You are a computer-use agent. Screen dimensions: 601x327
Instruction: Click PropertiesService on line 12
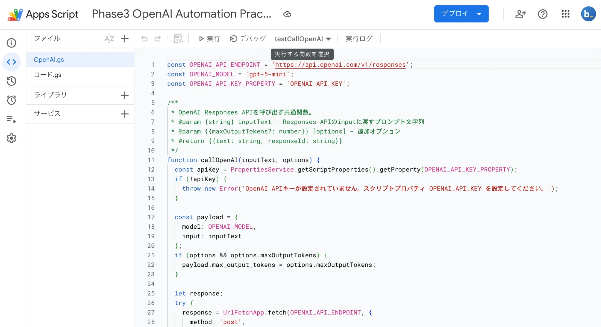[x=262, y=170]
